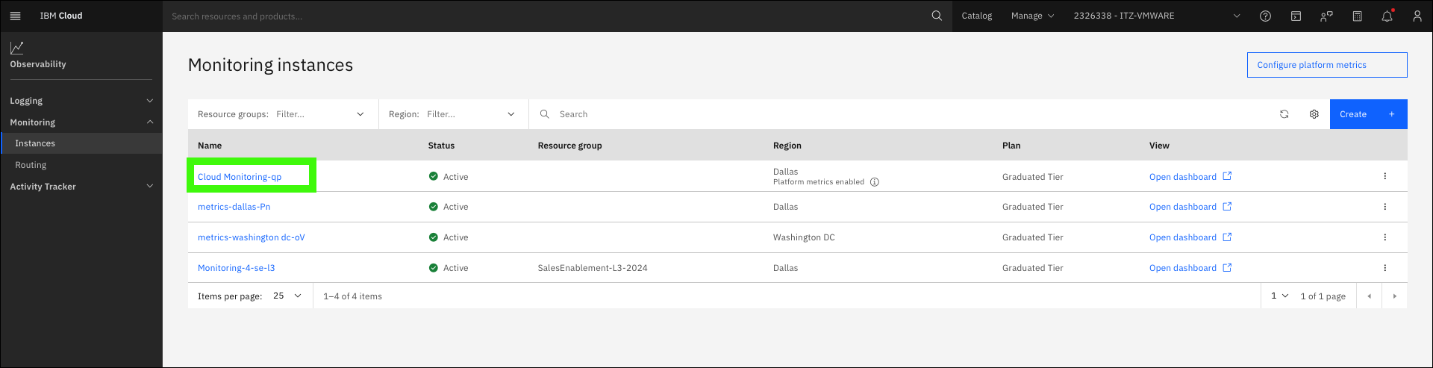This screenshot has width=1433, height=368.
Task: Open overflow menu for metrics-dallas-Pn row
Action: [1384, 207]
